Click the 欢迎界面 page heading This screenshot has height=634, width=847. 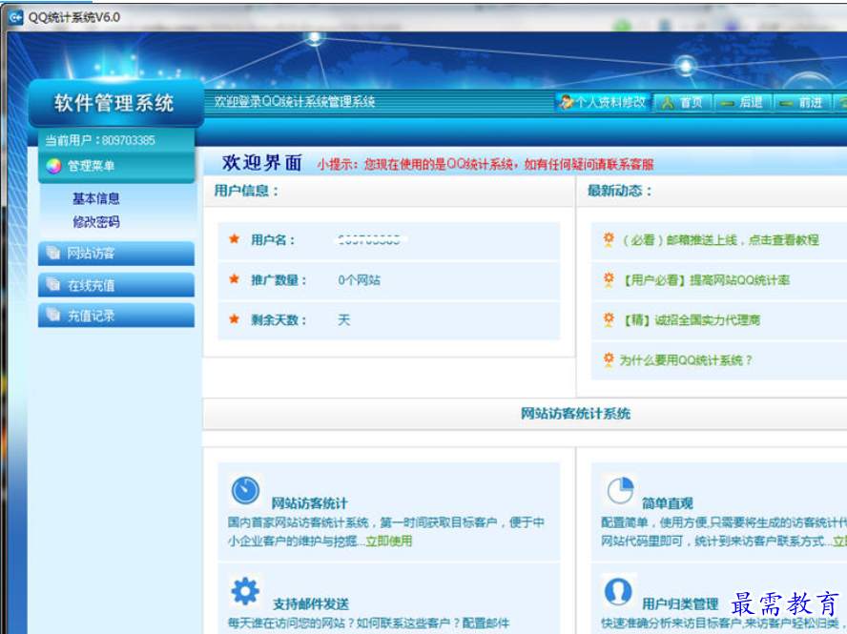click(x=262, y=162)
